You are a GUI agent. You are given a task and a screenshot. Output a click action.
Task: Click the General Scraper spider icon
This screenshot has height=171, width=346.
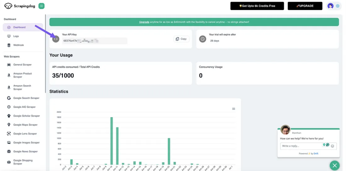tap(9, 65)
